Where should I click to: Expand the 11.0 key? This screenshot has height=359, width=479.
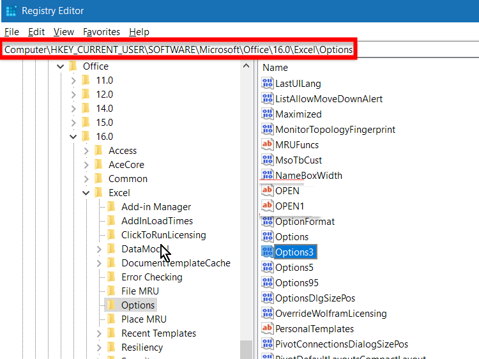[73, 80]
